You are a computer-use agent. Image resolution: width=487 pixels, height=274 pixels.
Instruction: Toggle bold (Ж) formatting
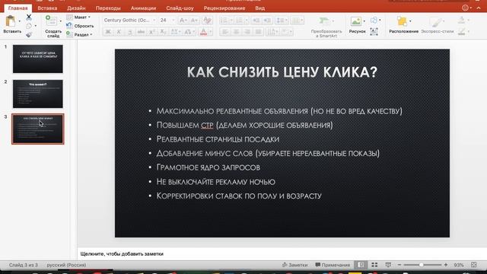point(108,32)
